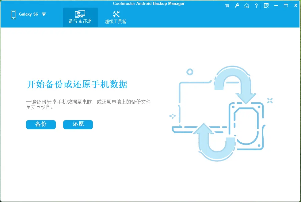Click the Galaxy S6 phone icon
This screenshot has height=202, width=301.
pos(13,15)
